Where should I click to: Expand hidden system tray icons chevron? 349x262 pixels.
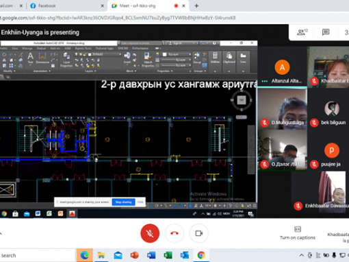(302, 255)
